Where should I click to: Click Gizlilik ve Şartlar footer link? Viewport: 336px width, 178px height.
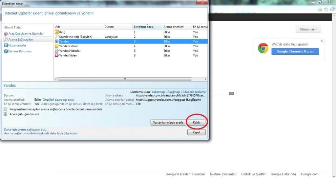click(254, 174)
